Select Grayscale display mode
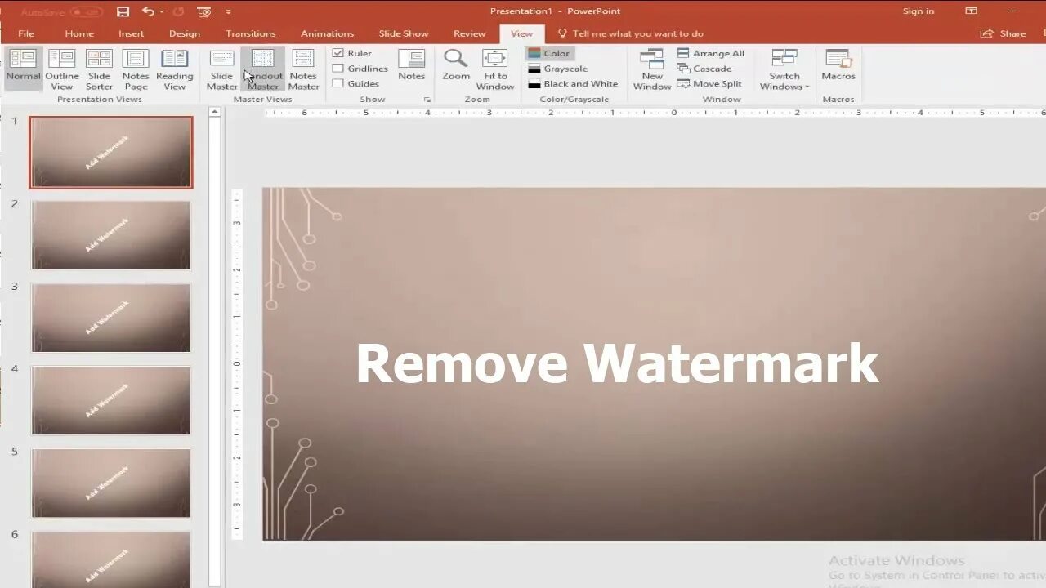 click(558, 69)
